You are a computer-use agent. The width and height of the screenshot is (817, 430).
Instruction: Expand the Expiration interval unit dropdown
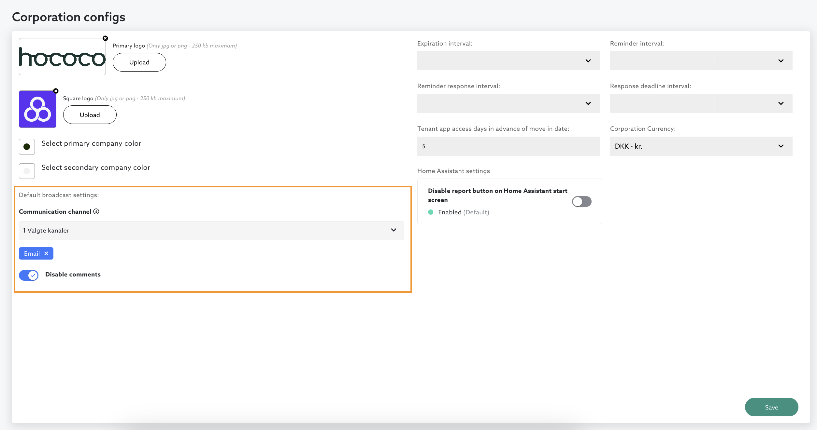(562, 61)
